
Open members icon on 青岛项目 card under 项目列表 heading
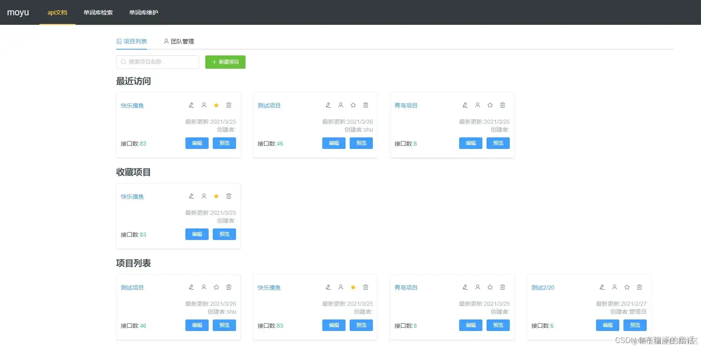tap(477, 287)
